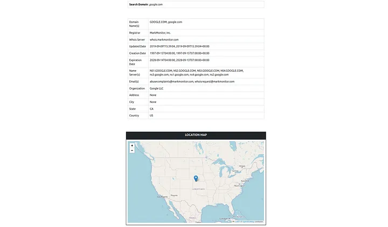Click the Updated Date value cell

tap(206, 46)
